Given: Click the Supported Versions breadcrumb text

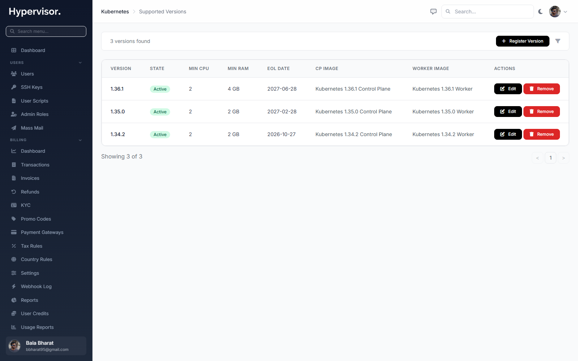Looking at the screenshot, I should pos(163,12).
